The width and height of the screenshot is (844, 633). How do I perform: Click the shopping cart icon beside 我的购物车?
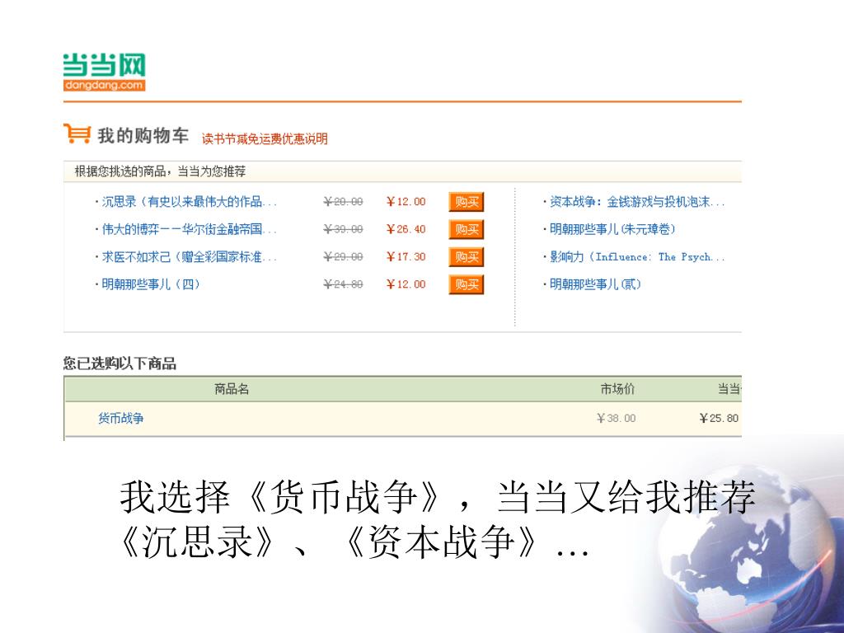coord(77,134)
